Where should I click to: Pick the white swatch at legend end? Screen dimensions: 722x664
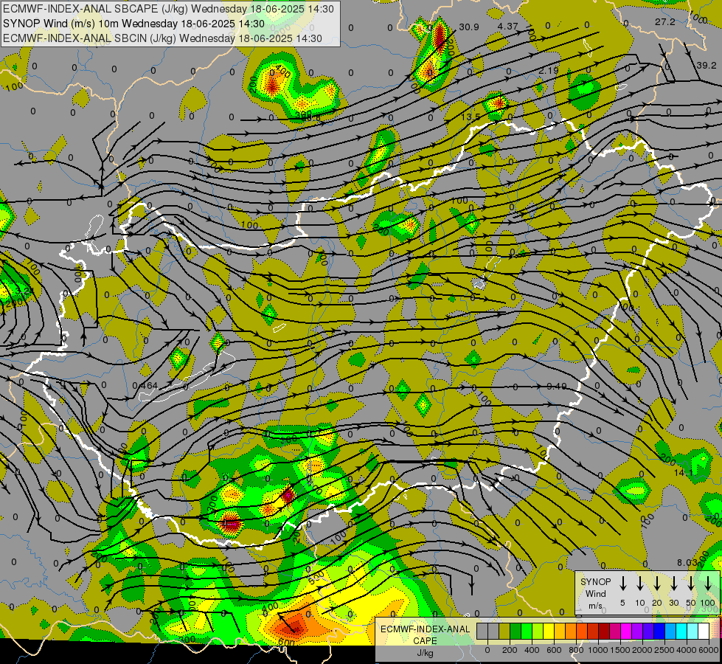click(x=703, y=631)
